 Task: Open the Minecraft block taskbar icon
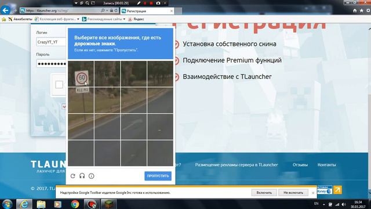[x=108, y=204]
